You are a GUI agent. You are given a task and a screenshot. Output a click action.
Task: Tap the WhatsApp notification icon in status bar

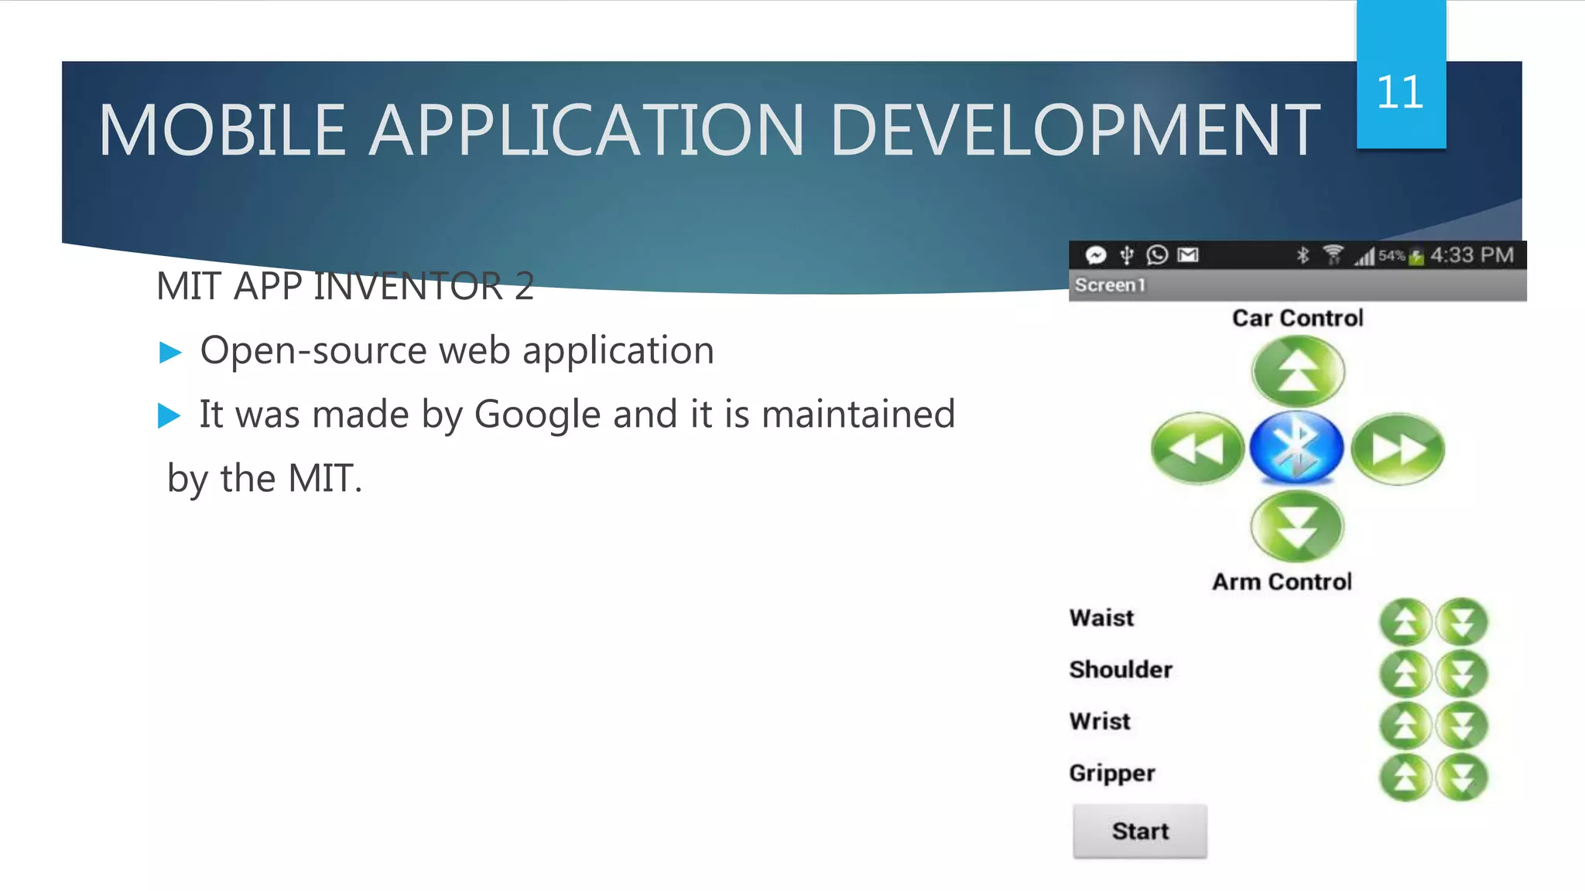tap(1157, 255)
